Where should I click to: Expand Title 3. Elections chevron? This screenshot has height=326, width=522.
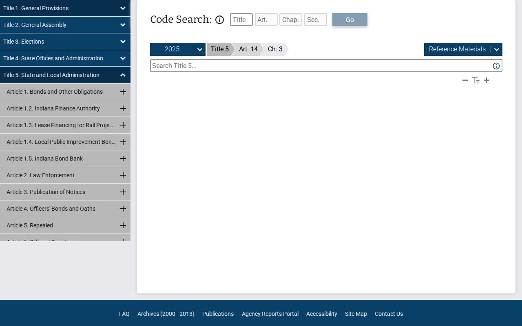(x=123, y=42)
